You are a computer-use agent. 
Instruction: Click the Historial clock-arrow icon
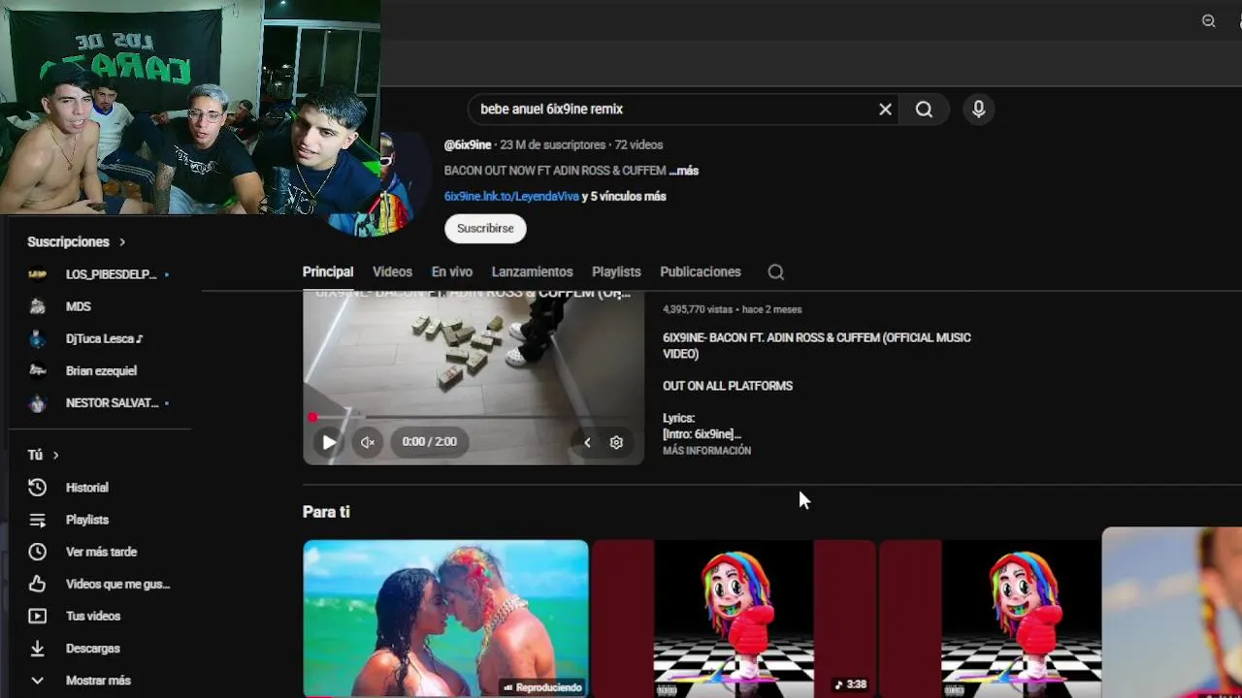(37, 488)
